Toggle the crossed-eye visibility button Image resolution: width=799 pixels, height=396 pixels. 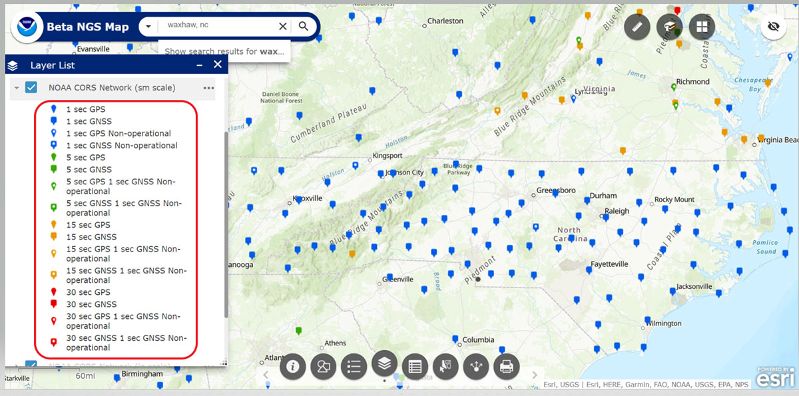coord(773,27)
